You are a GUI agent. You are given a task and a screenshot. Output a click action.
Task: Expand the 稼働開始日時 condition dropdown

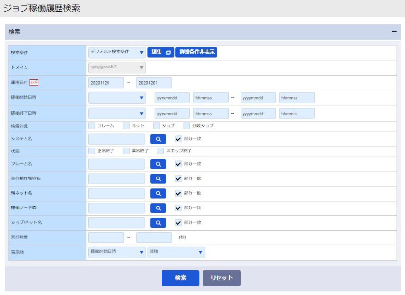pos(117,98)
